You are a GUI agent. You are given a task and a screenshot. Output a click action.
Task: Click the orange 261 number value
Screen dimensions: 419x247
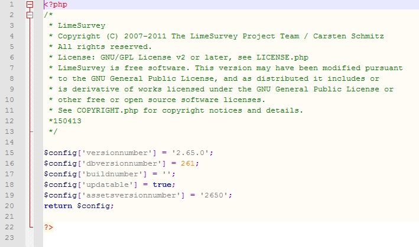pyautogui.click(x=187, y=164)
